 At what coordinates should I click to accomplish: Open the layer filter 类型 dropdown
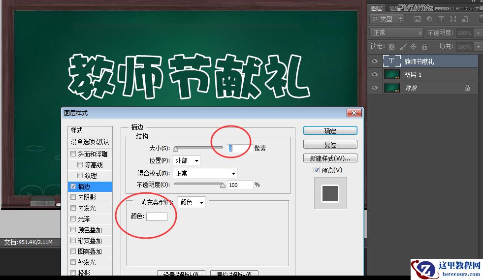point(387,19)
